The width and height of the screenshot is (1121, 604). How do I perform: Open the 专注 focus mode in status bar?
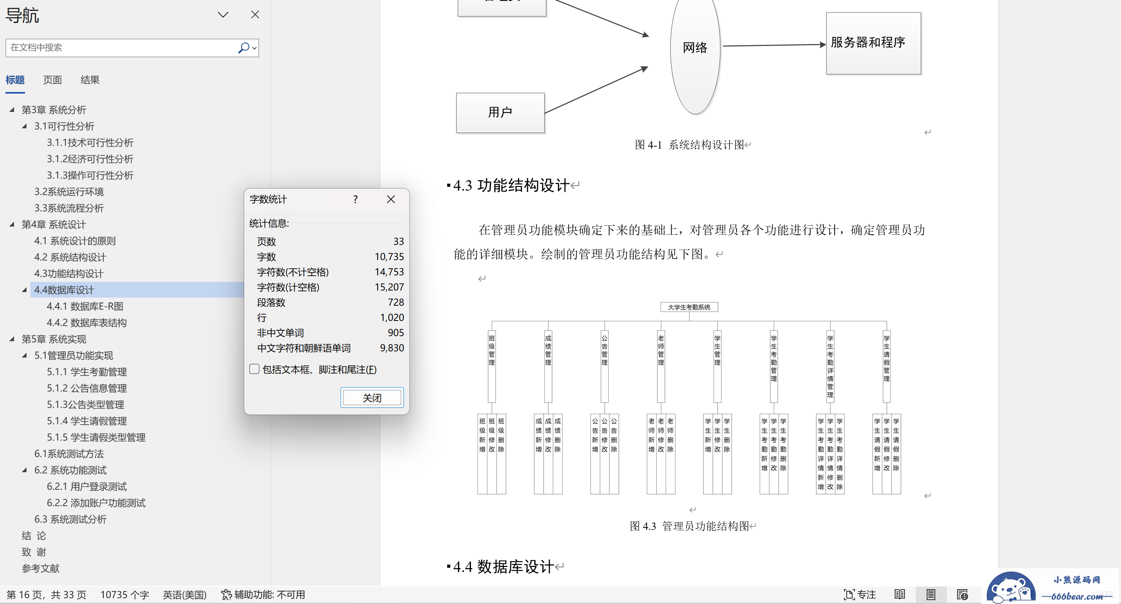pos(860,594)
